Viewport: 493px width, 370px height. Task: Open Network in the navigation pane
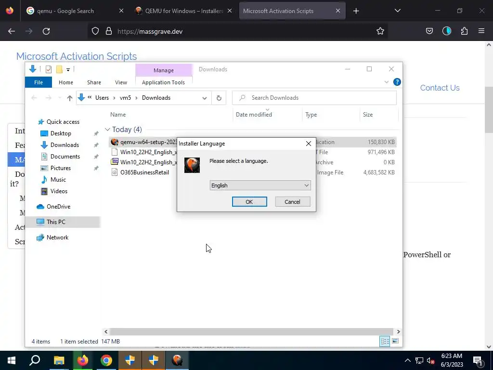click(58, 238)
